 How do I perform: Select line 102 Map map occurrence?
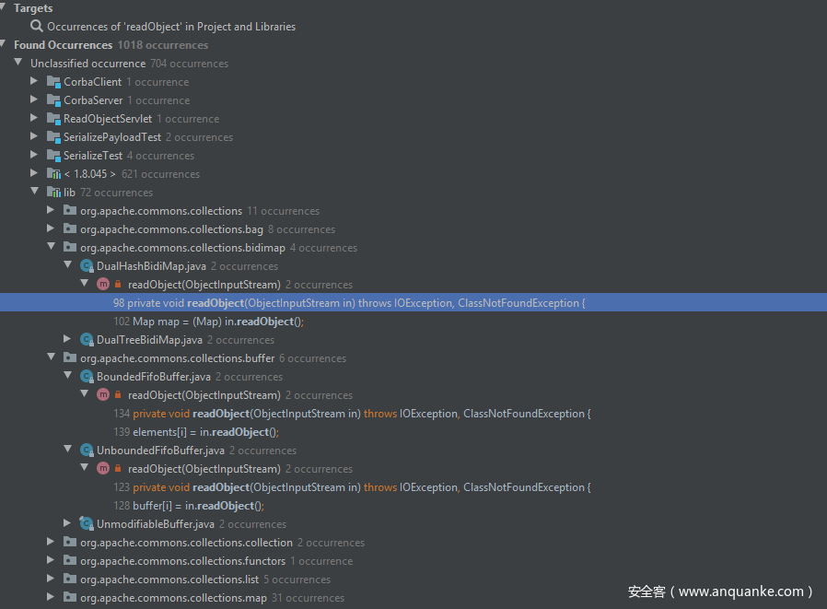208,322
